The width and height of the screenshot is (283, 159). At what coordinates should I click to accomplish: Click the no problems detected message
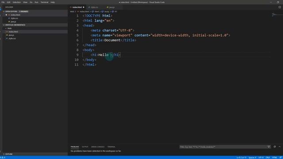(96, 151)
